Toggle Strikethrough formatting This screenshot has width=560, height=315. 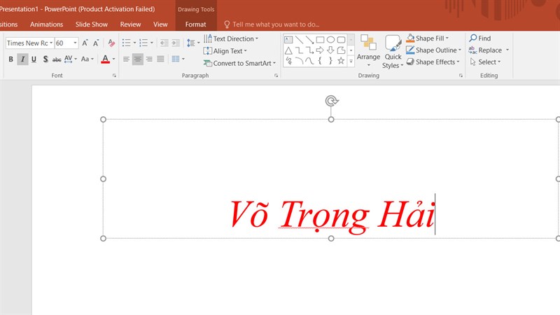coord(57,59)
